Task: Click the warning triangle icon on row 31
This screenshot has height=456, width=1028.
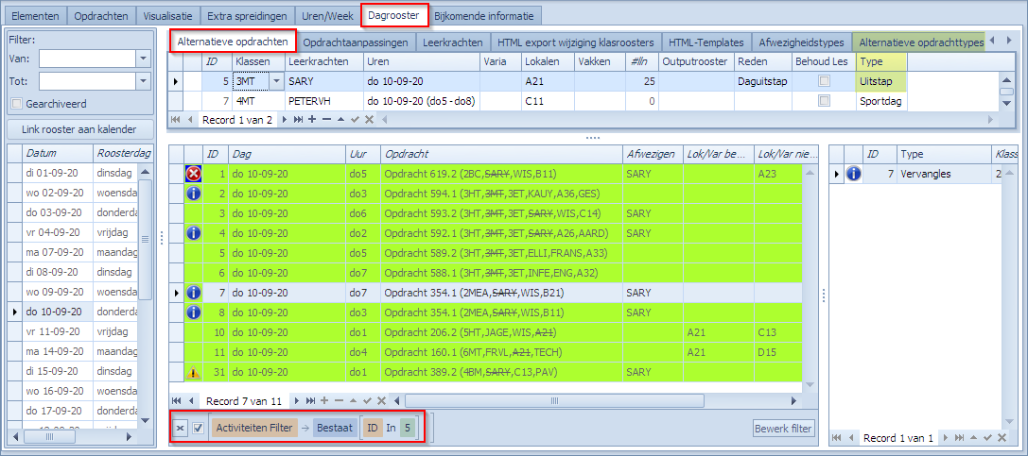Action: 193,372
